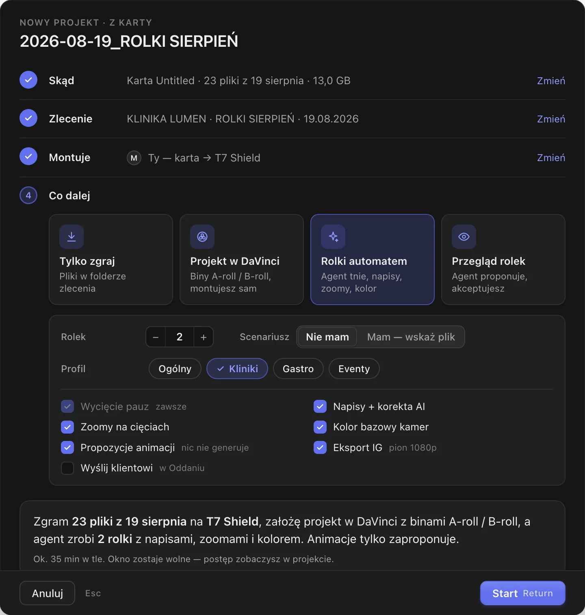Click the checkmark circle next to Skąd
Image resolution: width=585 pixels, height=615 pixels.
tap(28, 80)
